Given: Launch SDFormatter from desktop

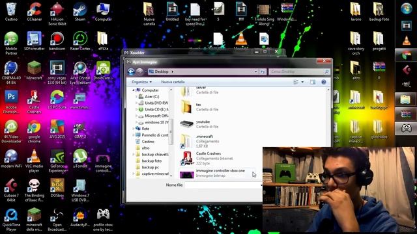Looking at the screenshot, I should coord(35,41).
